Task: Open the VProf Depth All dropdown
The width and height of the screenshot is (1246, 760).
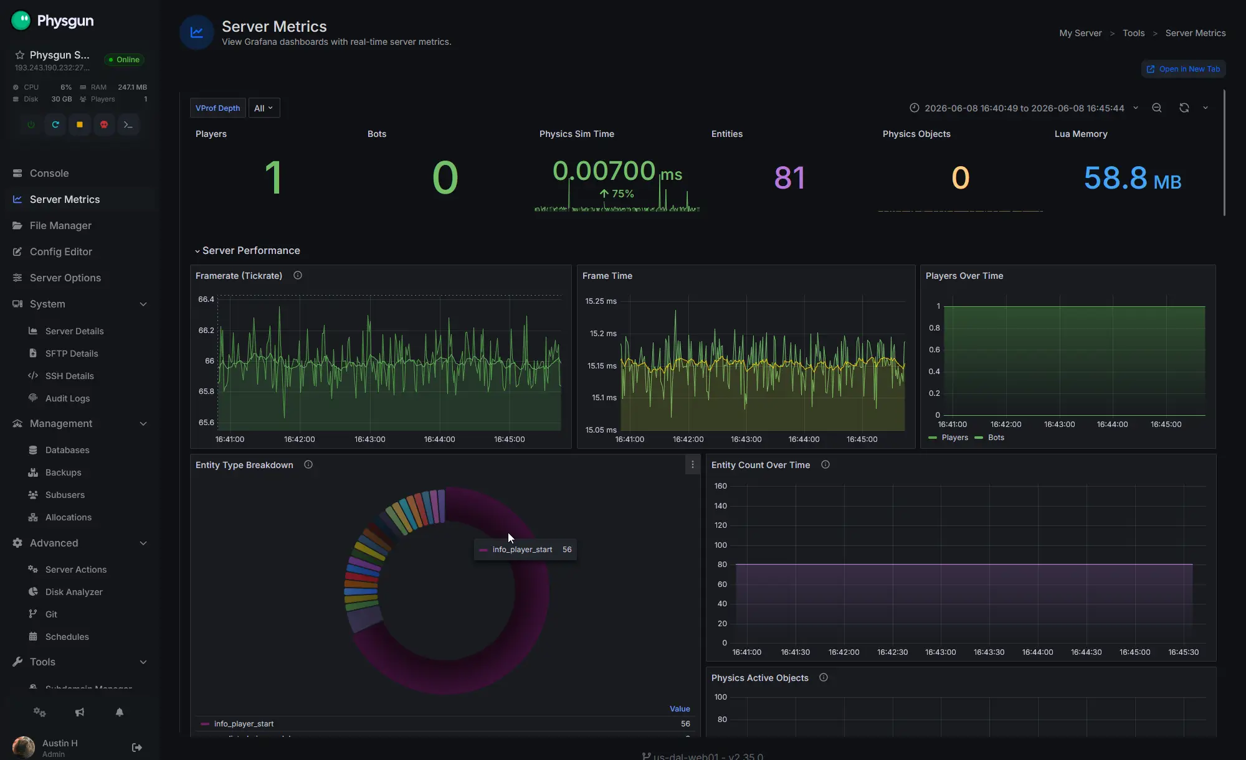Action: [x=264, y=108]
